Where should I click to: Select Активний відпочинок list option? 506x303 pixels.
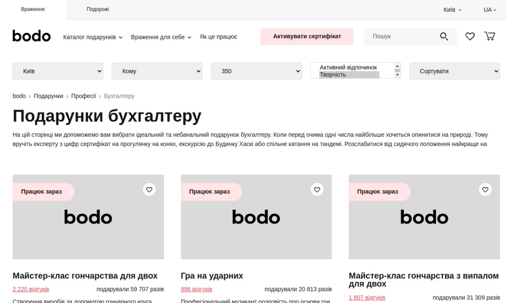pos(349,67)
